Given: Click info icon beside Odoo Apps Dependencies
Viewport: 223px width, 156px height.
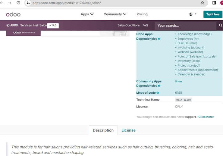Looking at the screenshot, I should click(x=159, y=39).
